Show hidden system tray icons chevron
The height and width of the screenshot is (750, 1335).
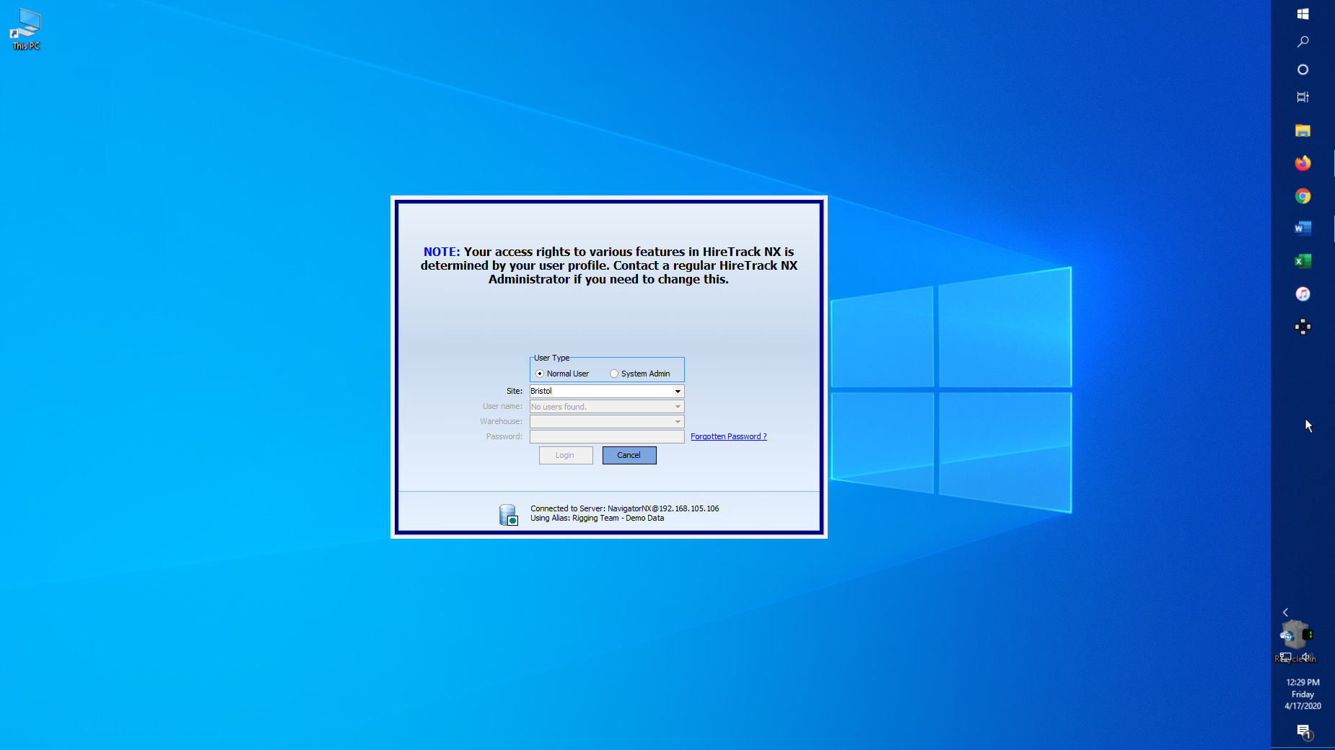point(1285,612)
